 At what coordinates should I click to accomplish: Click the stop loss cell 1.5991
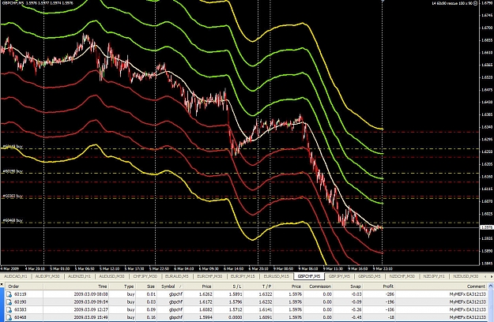pos(236,294)
